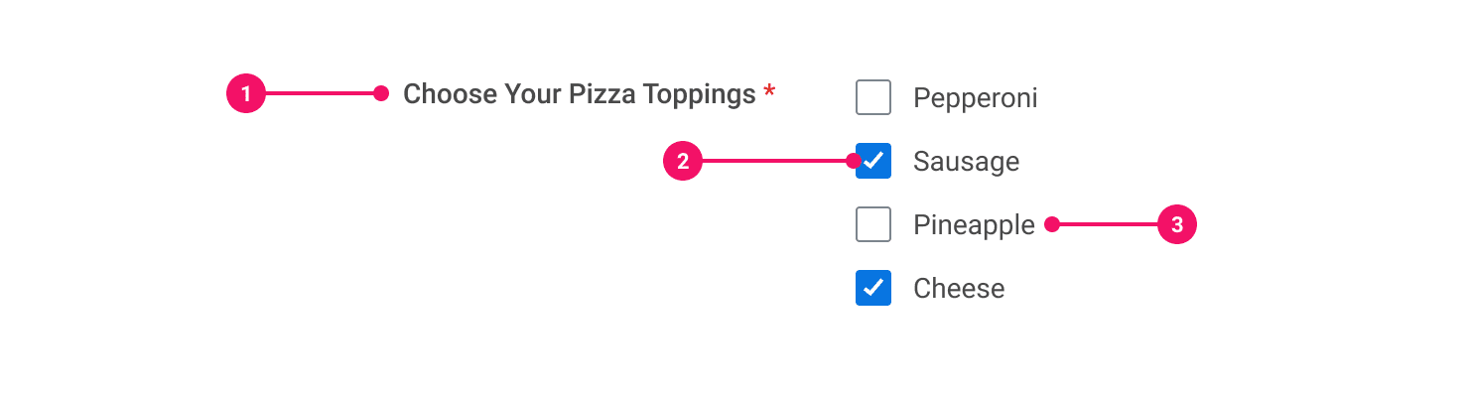Click the pink annotation badge numbered 3

[x=1177, y=225]
